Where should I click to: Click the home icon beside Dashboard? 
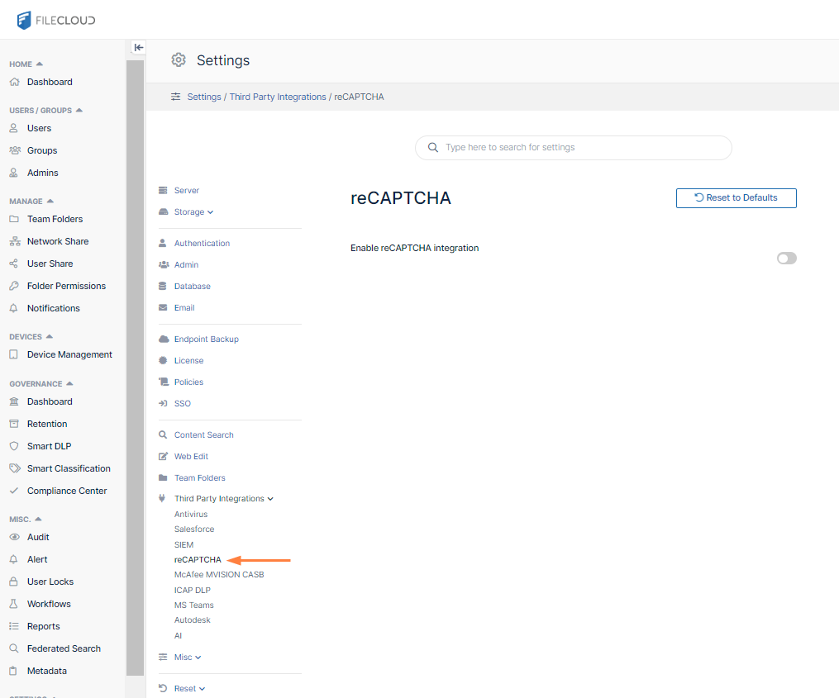14,82
